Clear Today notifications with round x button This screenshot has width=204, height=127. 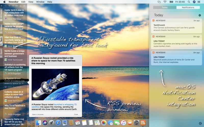pos(200,15)
